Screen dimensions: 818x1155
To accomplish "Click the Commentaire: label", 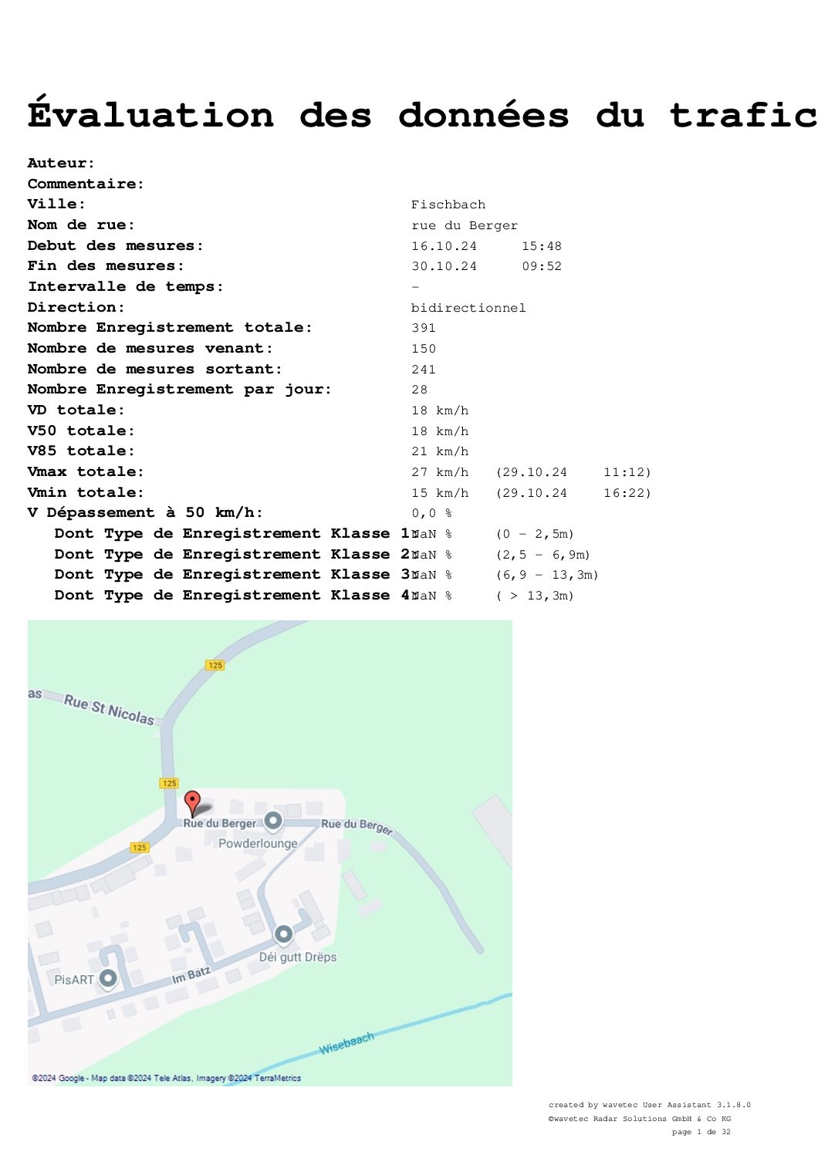I will click(x=86, y=184).
